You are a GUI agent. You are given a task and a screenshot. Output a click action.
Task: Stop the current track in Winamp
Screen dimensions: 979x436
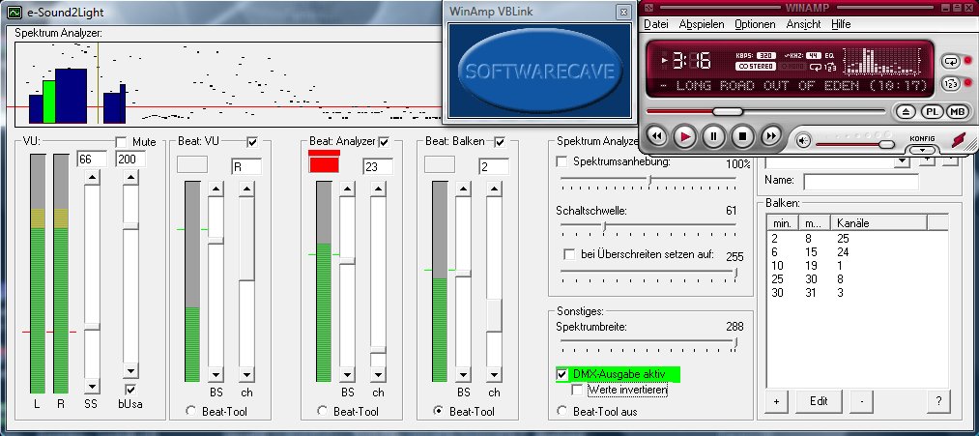click(742, 136)
